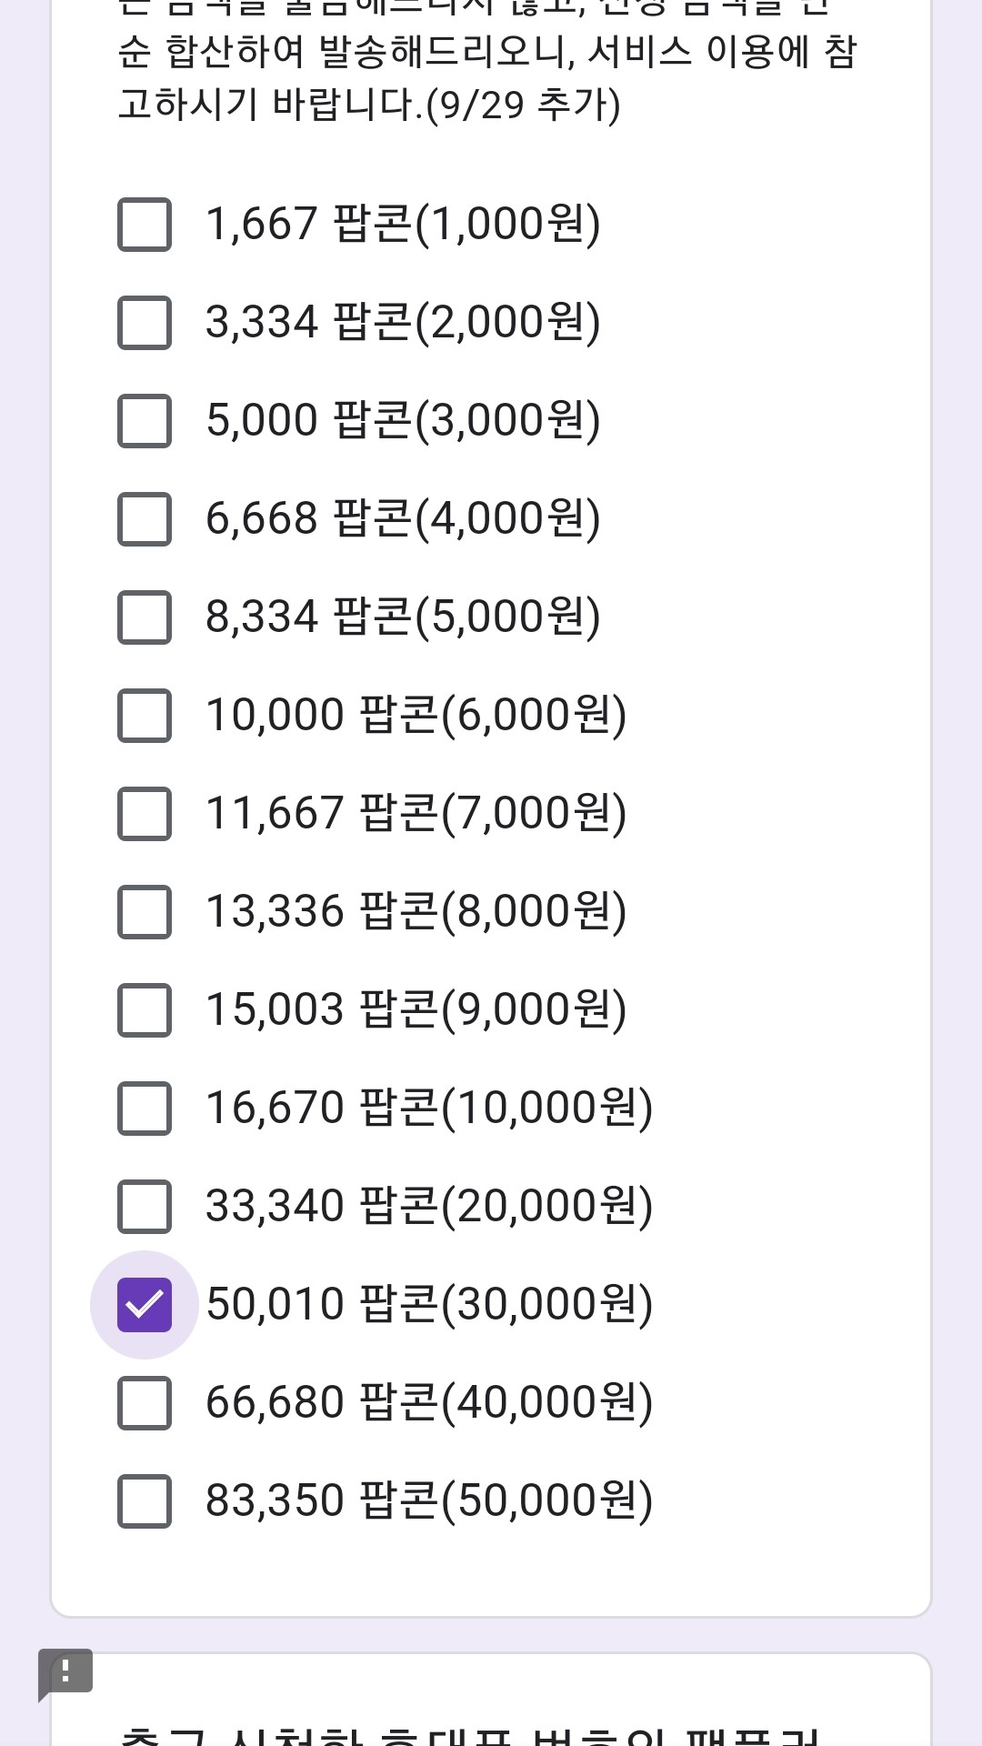Image resolution: width=982 pixels, height=1746 pixels.
Task: Enable the 6,668 팝콘(4,000원) checkbox
Action: [145, 518]
